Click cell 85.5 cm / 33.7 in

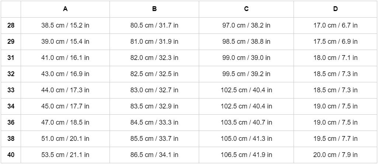point(154,139)
